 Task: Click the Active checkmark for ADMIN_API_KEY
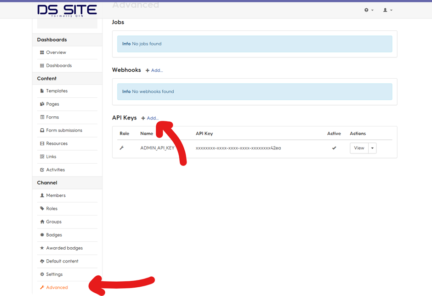coord(334,148)
